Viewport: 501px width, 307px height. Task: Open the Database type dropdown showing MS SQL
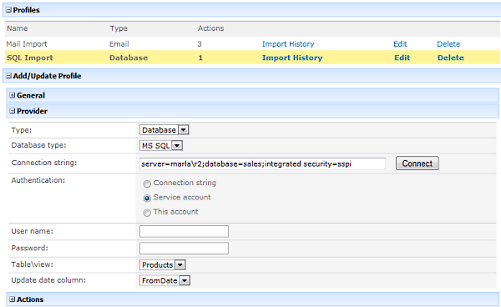point(161,145)
